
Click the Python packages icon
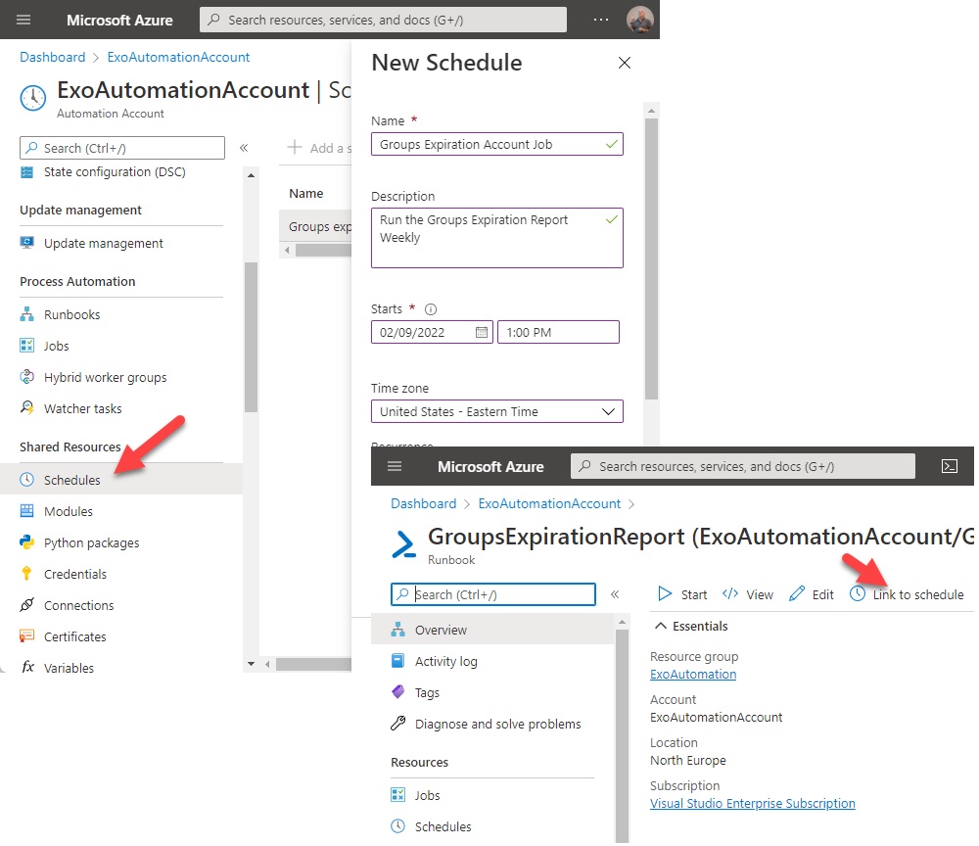coord(26,542)
